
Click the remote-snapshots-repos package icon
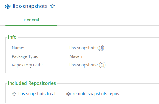pos(69,94)
